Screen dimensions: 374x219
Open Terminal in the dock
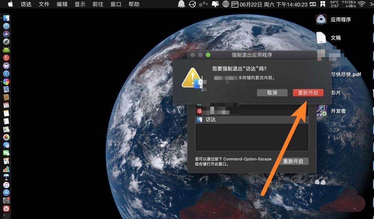pos(6,216)
